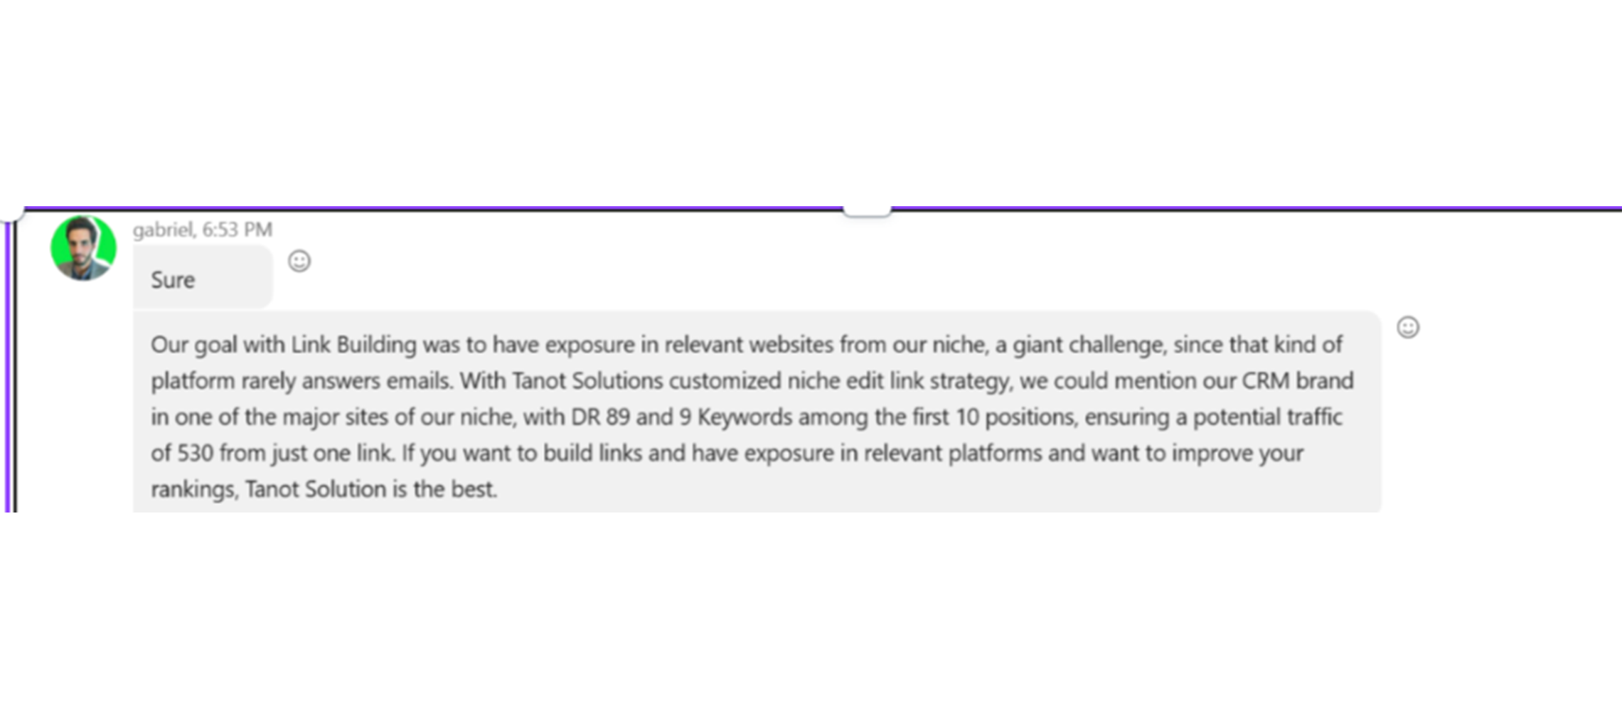Click the small handle on the purple top border
Screen dimensions: 1622x718
pos(866,210)
